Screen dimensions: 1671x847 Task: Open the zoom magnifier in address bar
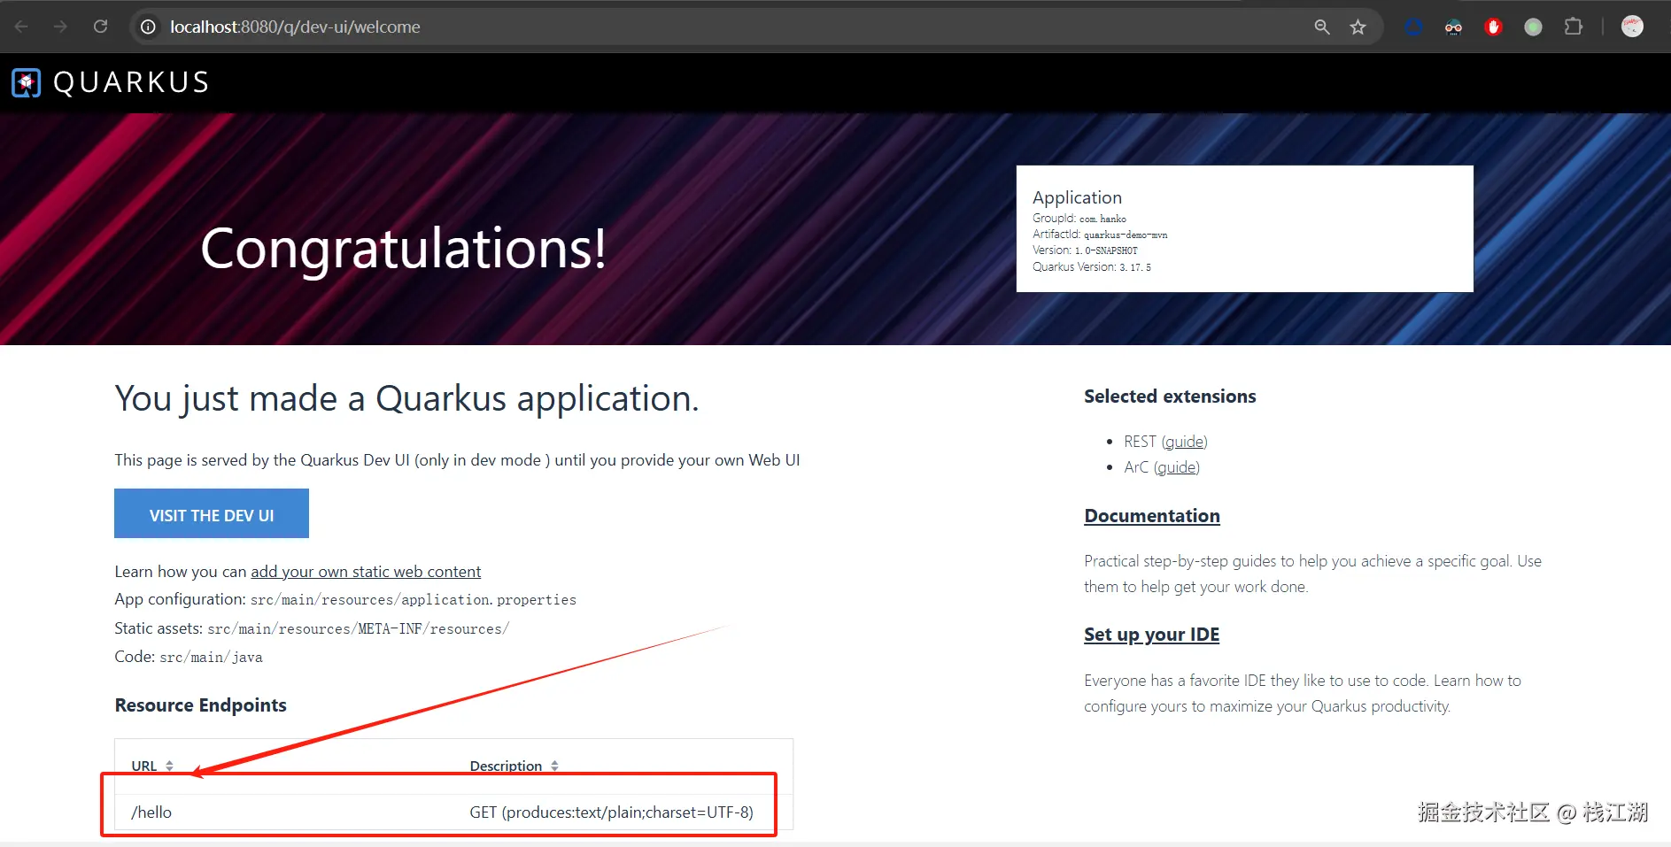pos(1322,27)
